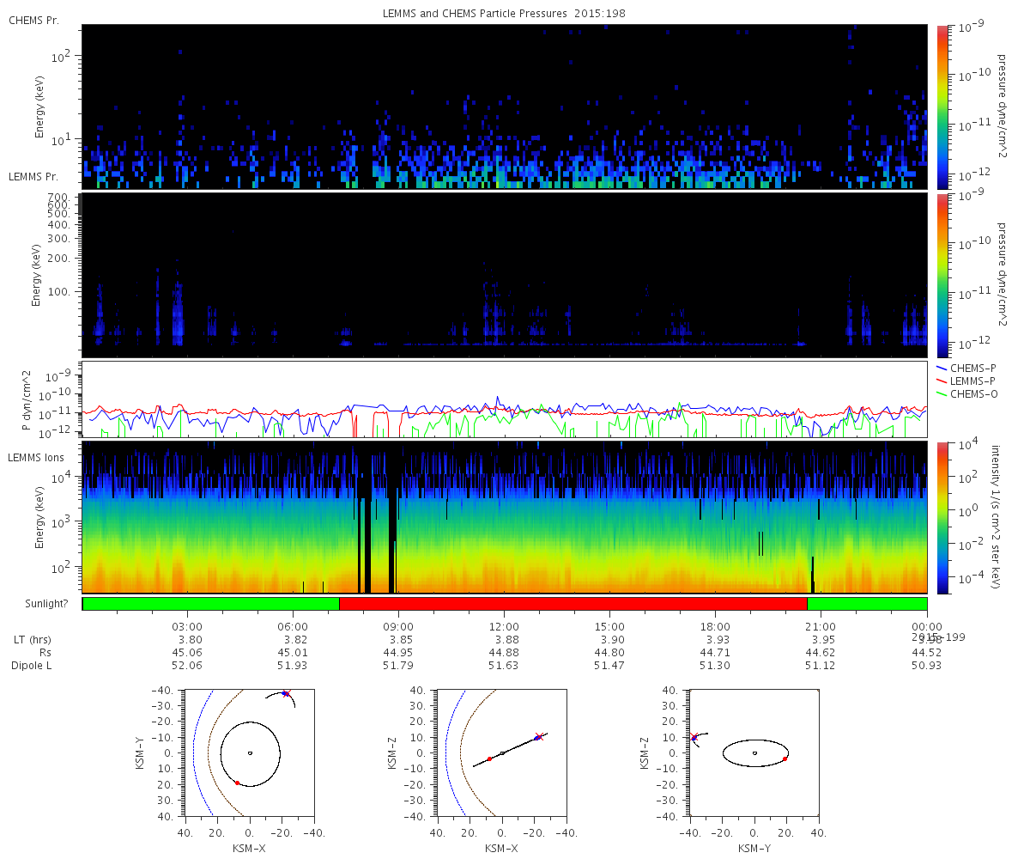
Task: Click the Dipole L value 50.93
Action: tap(926, 666)
